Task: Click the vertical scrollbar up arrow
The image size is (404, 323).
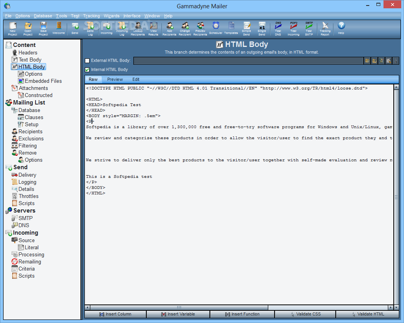Action: point(396,87)
